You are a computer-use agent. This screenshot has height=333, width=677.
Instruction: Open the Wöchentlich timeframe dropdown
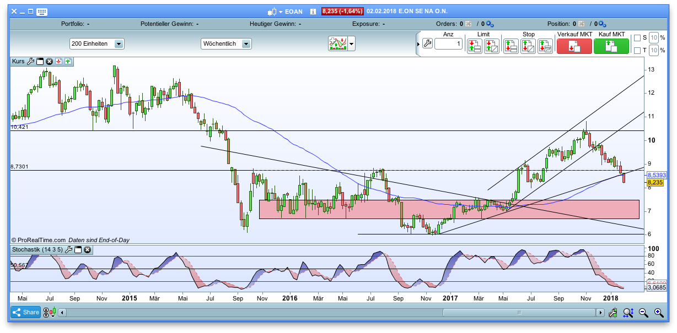pyautogui.click(x=227, y=43)
